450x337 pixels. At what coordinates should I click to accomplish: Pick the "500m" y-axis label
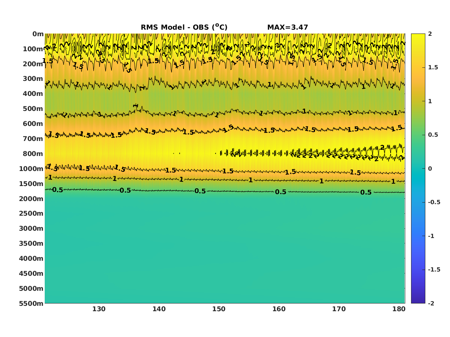point(33,109)
